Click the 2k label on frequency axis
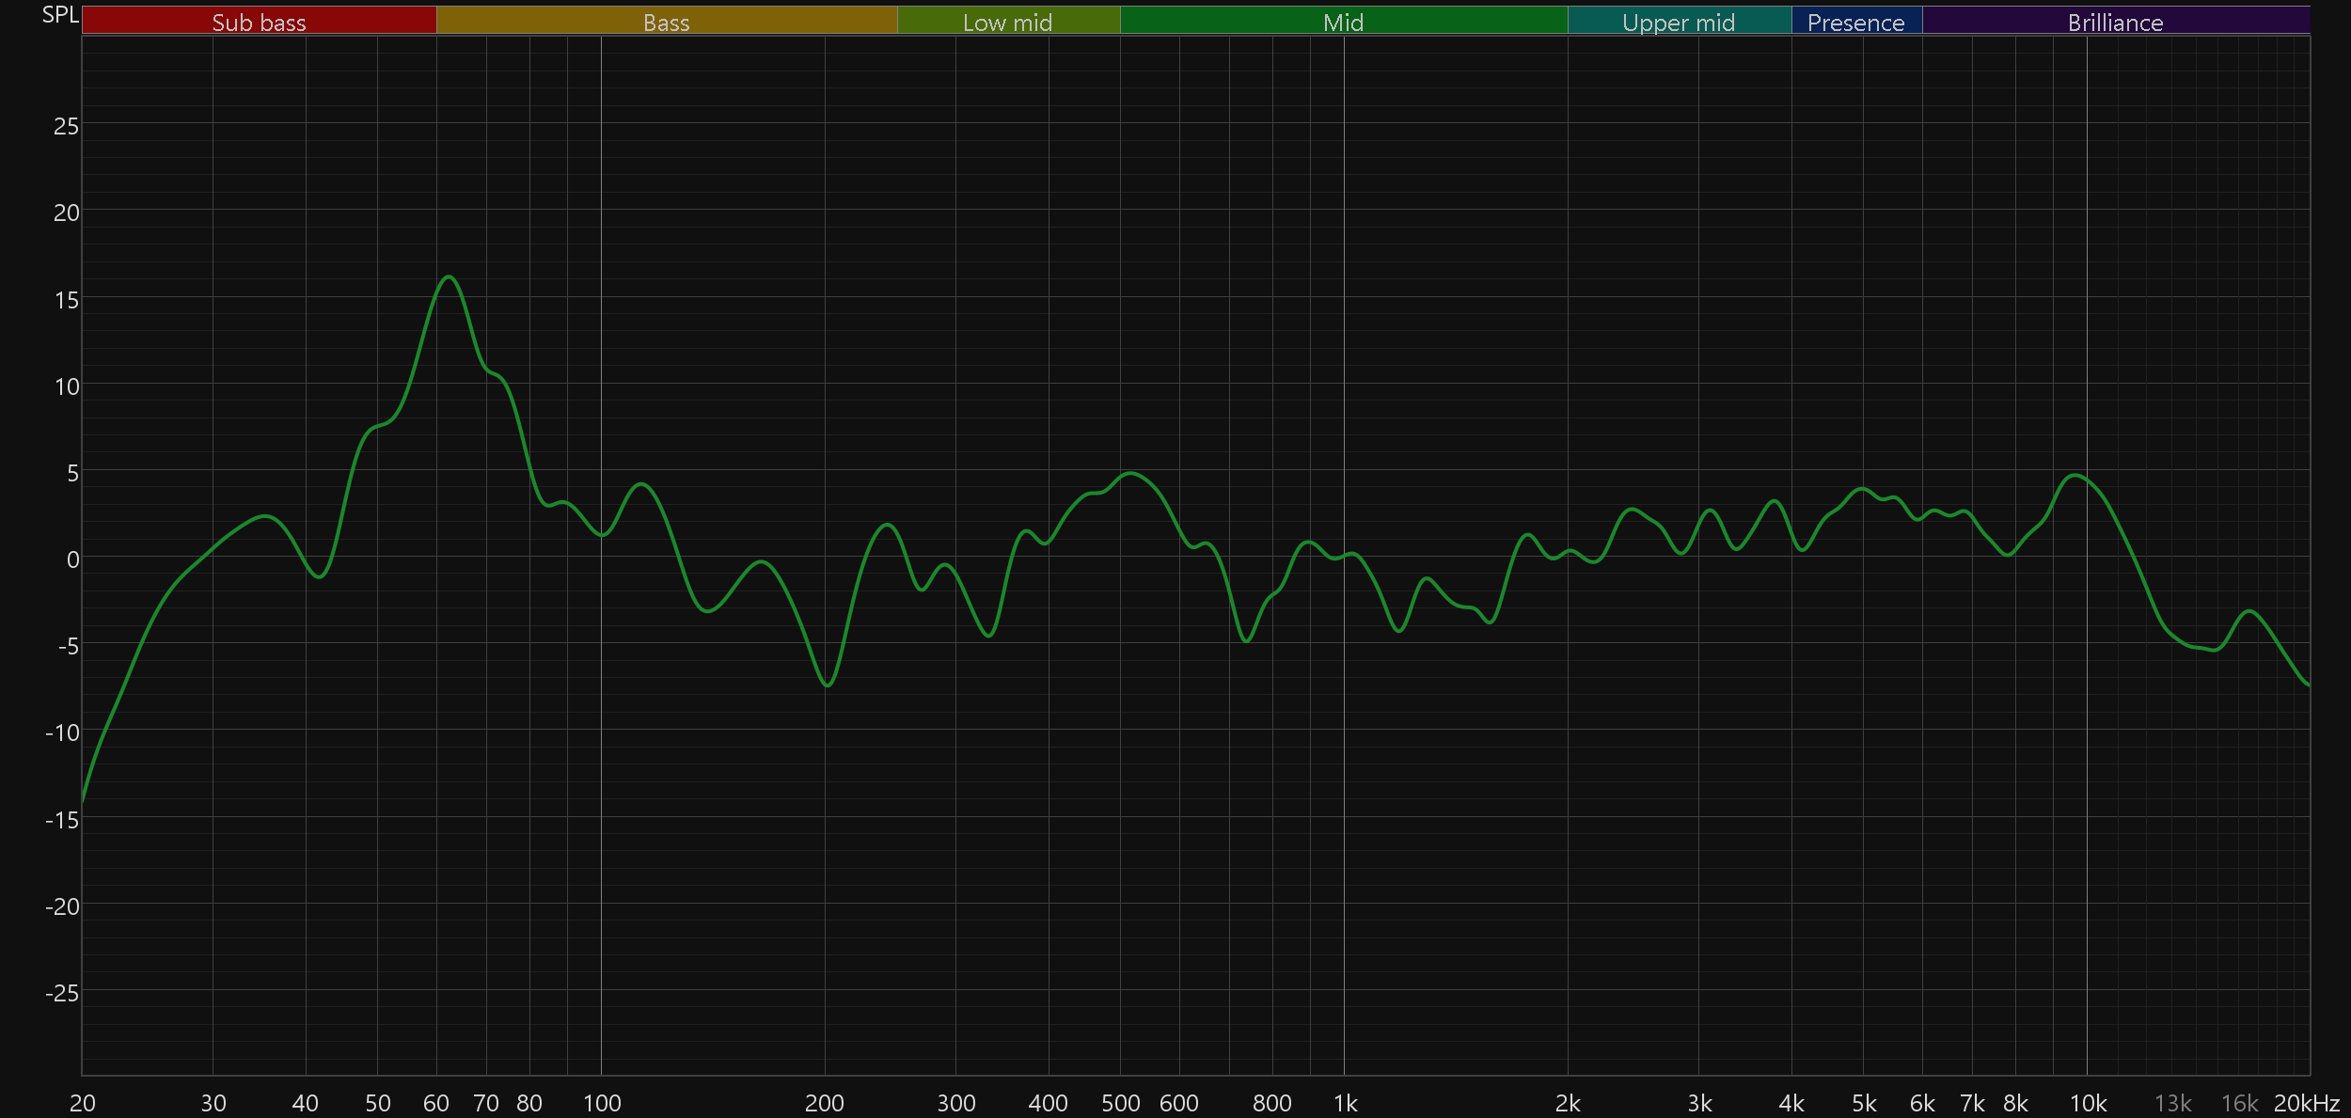 (x=1568, y=1103)
